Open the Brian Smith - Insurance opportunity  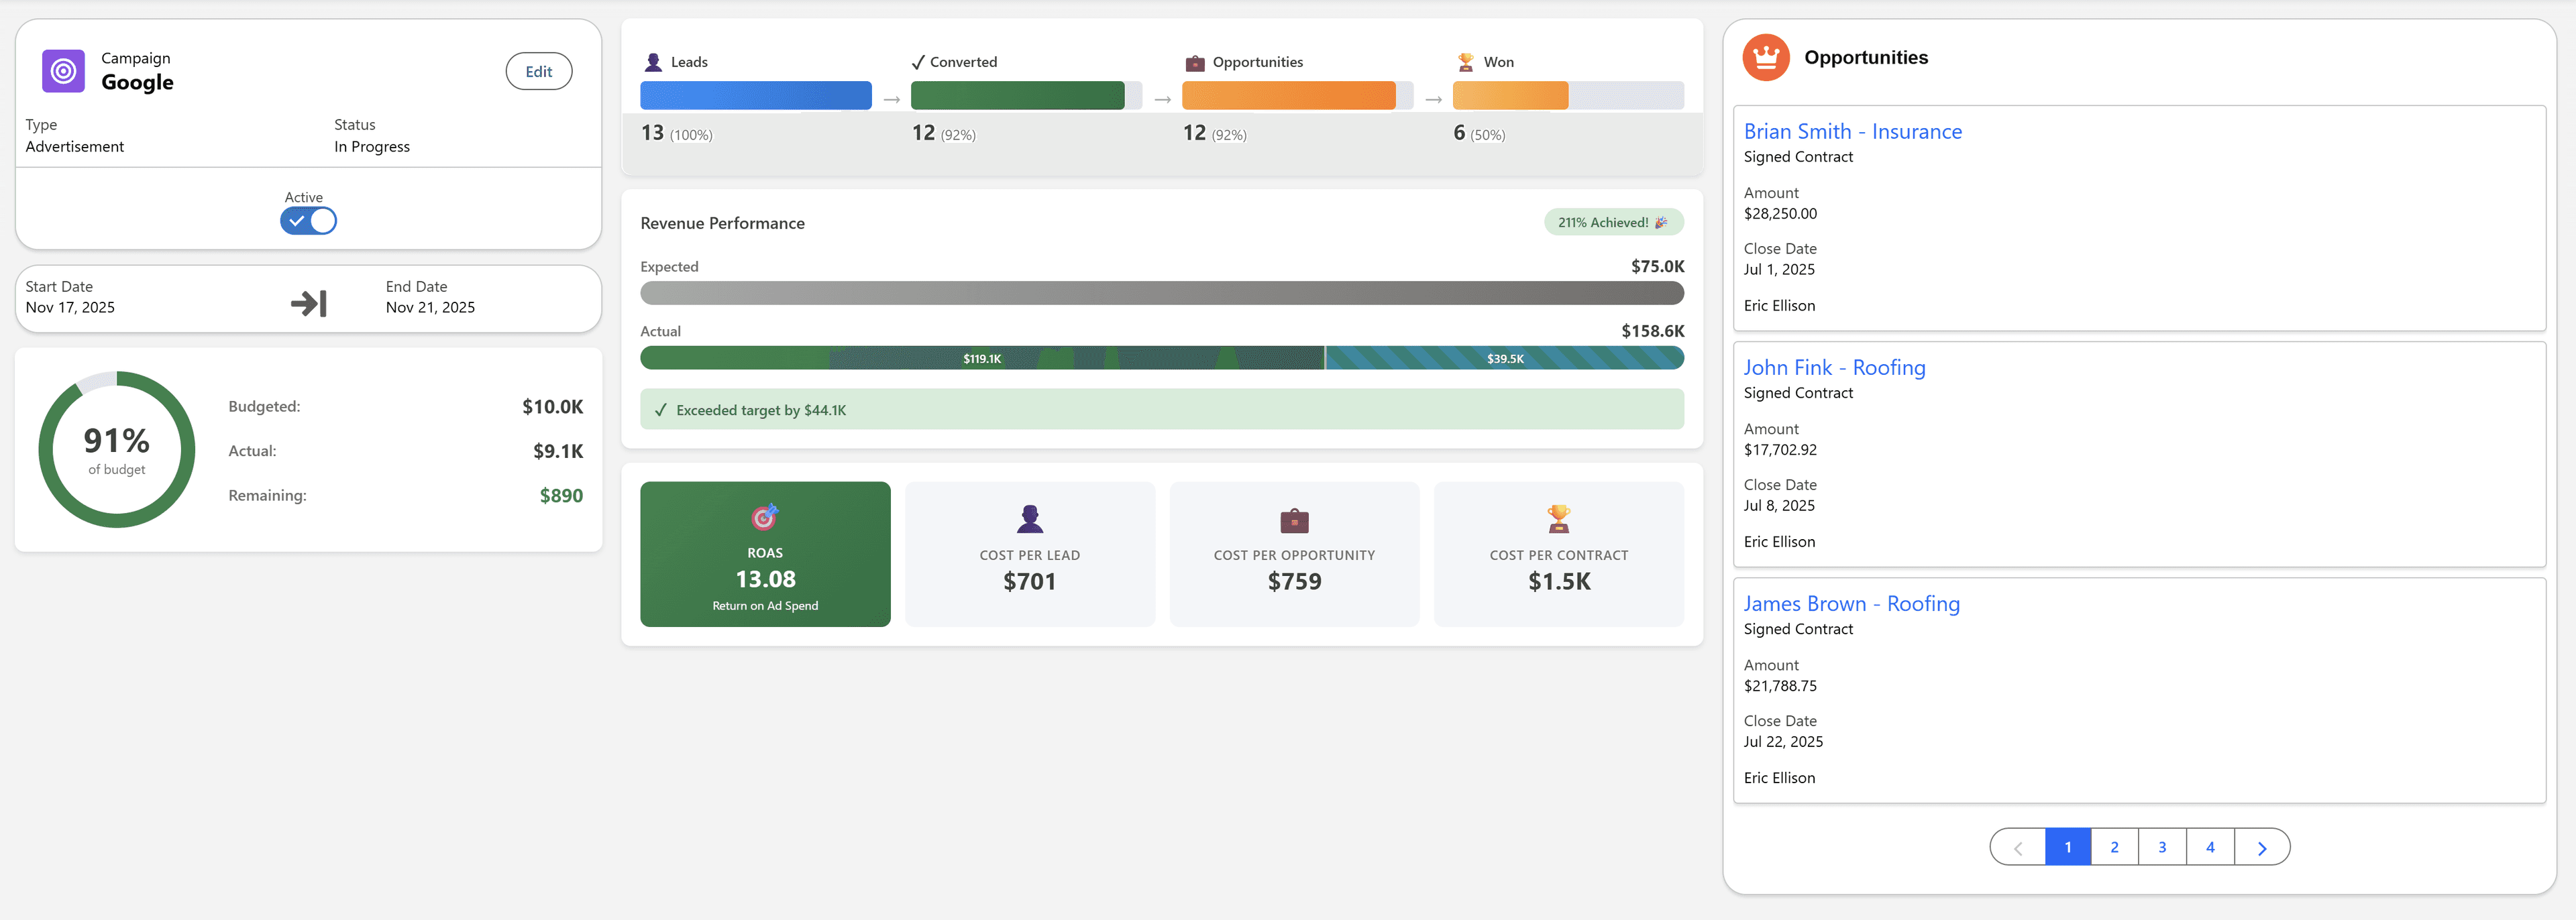point(1853,131)
